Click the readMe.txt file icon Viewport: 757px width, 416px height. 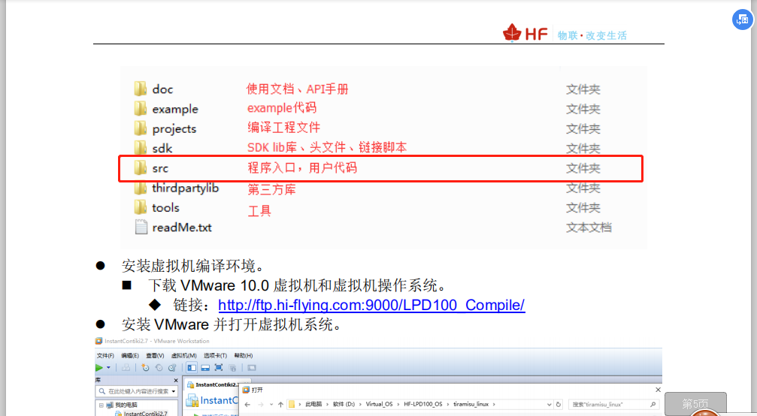pyautogui.click(x=141, y=227)
